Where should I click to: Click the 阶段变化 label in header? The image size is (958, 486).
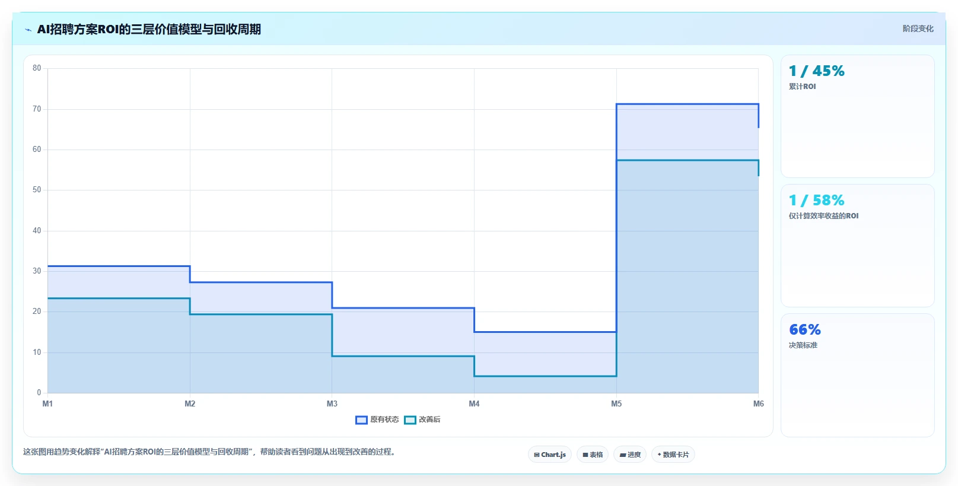click(x=918, y=28)
